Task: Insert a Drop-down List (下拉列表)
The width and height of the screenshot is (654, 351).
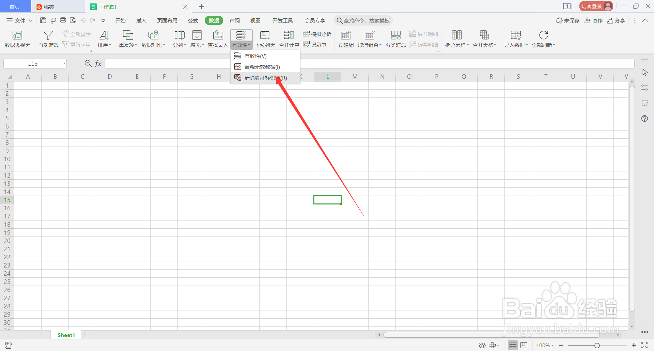Action: click(x=265, y=39)
